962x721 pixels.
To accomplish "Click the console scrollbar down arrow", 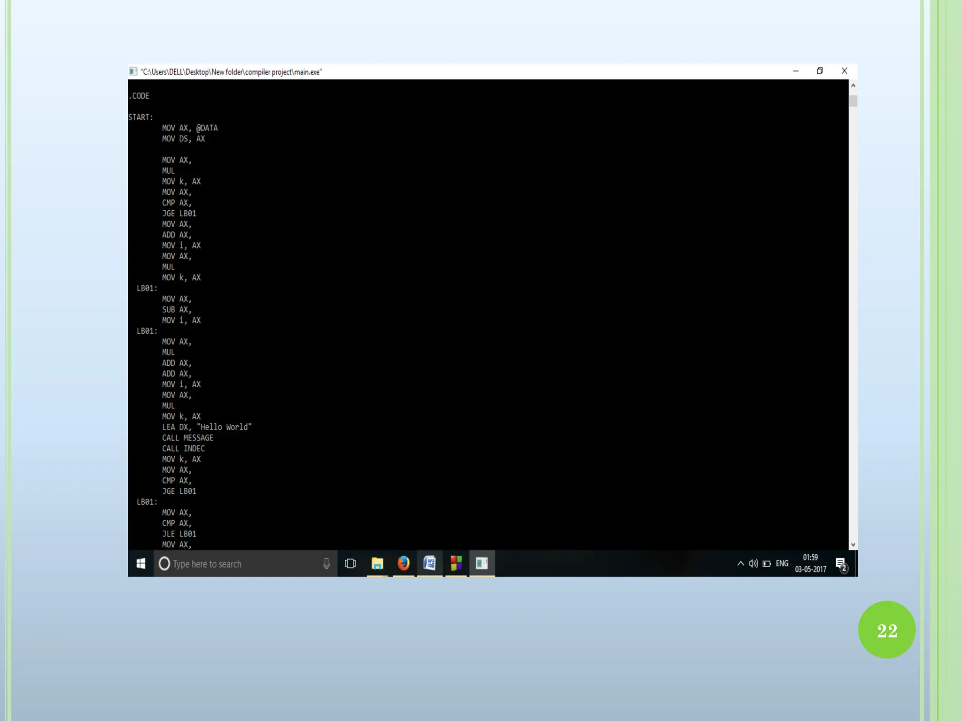I will pyautogui.click(x=853, y=545).
